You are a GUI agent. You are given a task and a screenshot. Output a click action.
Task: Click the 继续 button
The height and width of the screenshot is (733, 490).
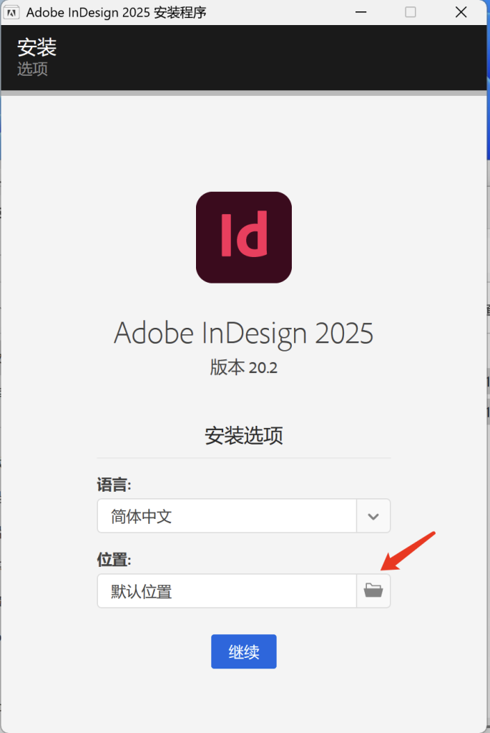tap(244, 651)
